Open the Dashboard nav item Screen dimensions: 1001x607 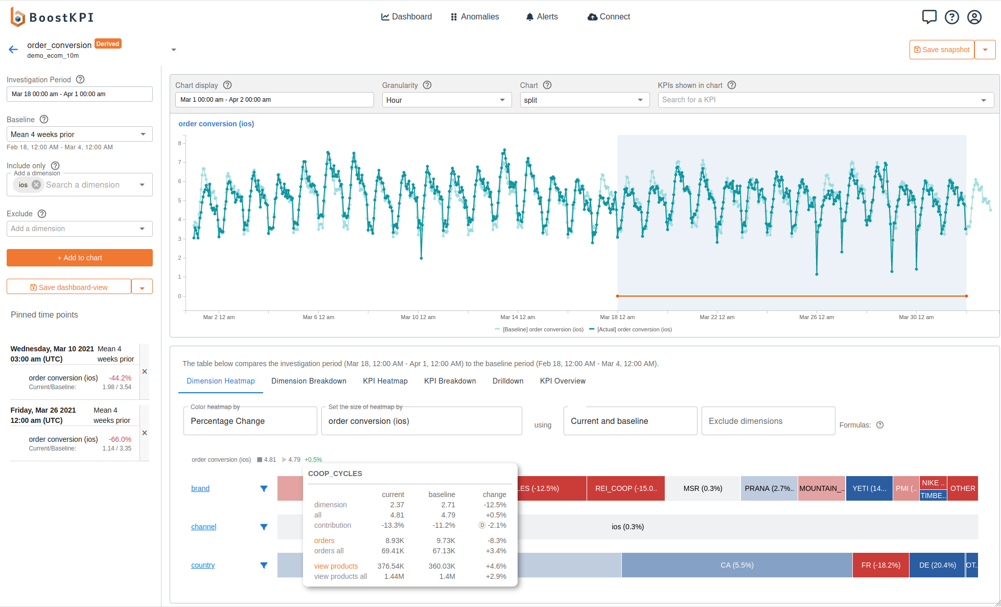pos(406,17)
